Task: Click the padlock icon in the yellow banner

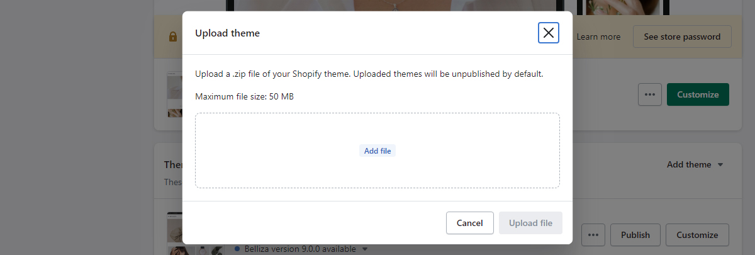Action: [173, 37]
